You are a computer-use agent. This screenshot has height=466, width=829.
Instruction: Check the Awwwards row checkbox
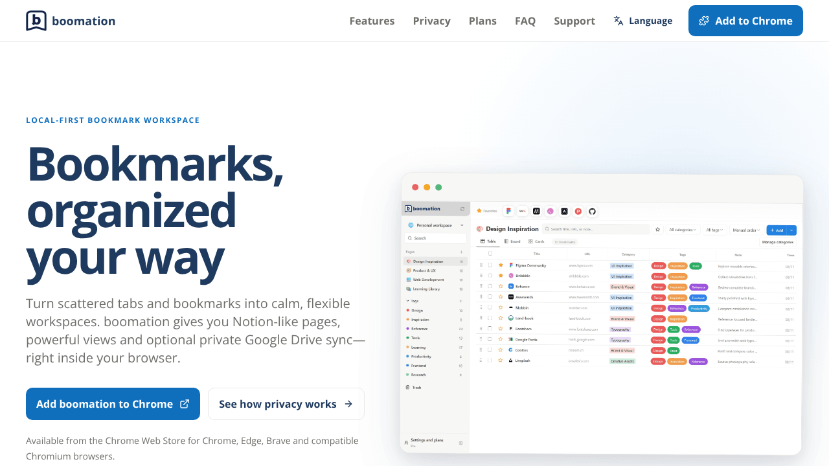click(490, 297)
